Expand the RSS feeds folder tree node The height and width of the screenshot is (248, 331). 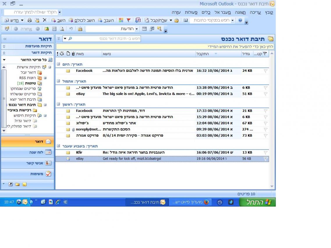(x=45, y=78)
